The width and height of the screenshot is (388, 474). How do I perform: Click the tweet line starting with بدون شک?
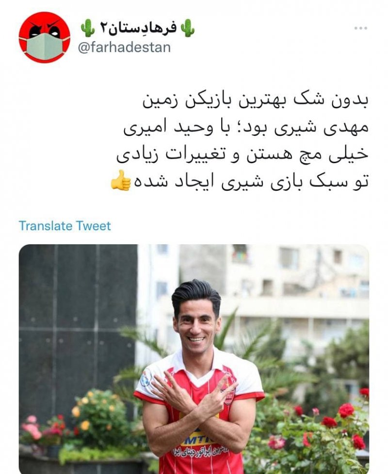(x=256, y=102)
